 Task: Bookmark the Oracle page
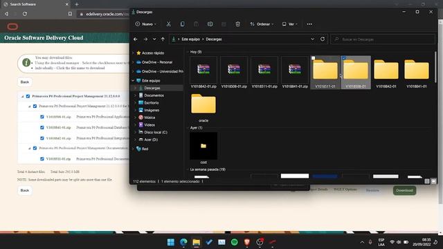point(70,14)
